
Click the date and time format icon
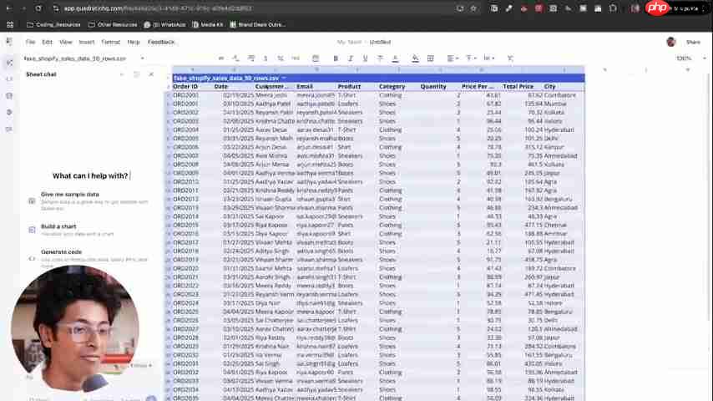(x=315, y=58)
